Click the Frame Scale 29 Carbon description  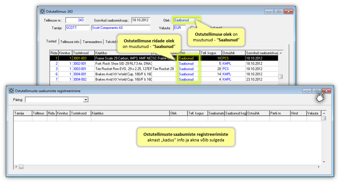pyautogui.click(x=123, y=58)
